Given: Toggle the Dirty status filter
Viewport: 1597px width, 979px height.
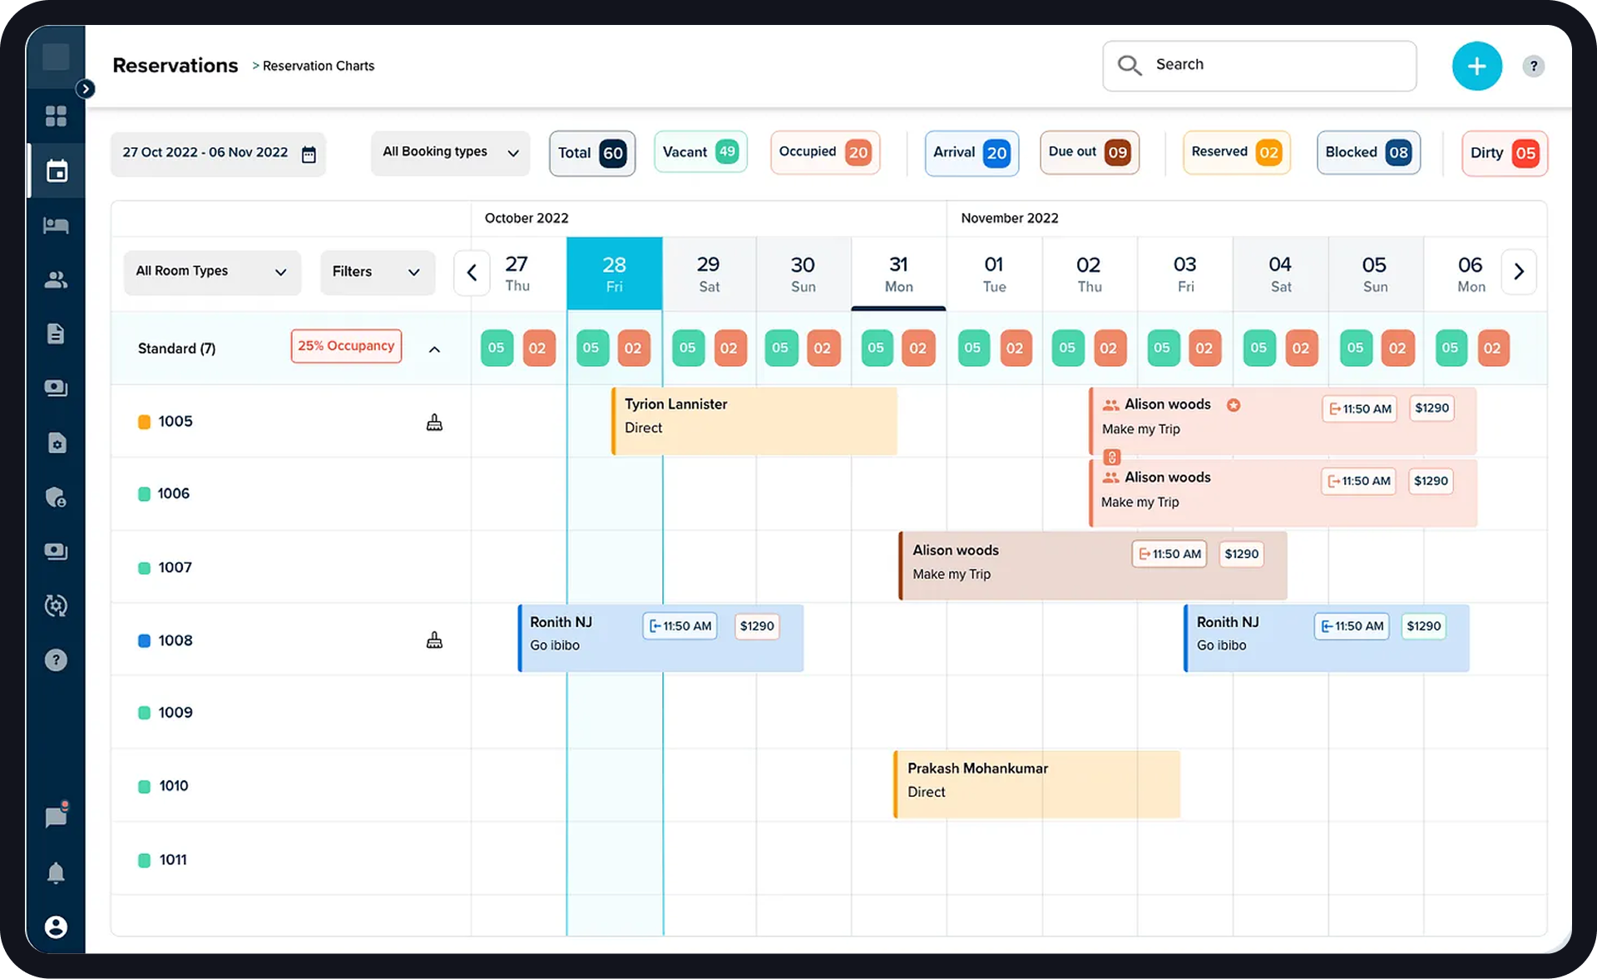Looking at the screenshot, I should tap(1503, 153).
